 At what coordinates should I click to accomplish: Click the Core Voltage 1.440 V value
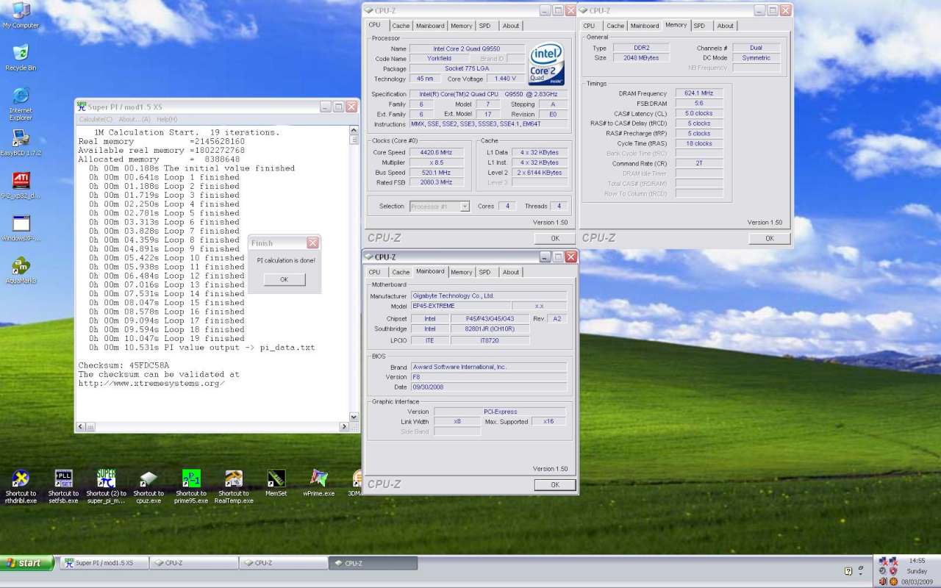505,79
